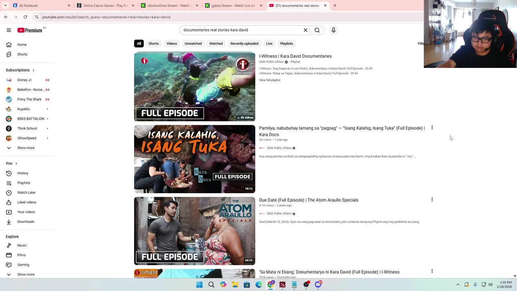Select the Unwatched filter chip

193,44
